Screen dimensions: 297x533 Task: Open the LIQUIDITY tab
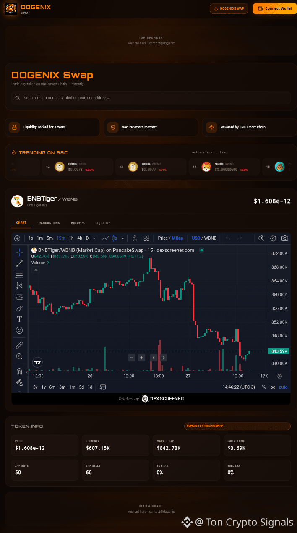(103, 223)
